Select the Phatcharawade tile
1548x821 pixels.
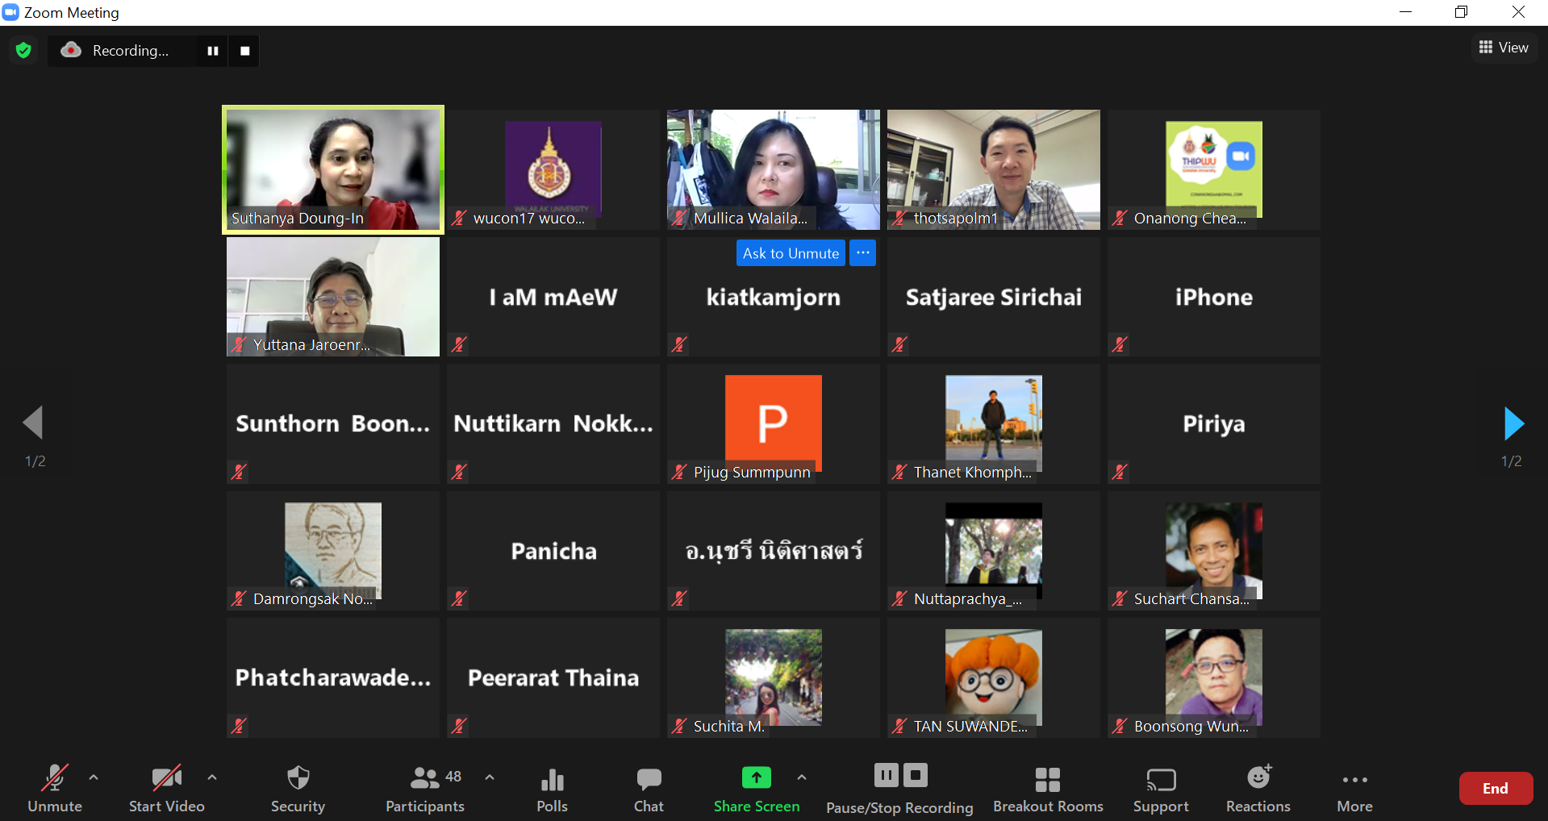pyautogui.click(x=333, y=678)
